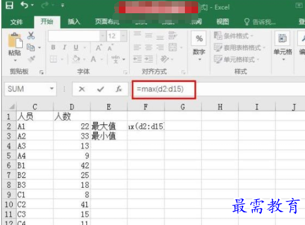The height and width of the screenshot is (225, 305).
Task: Switch to the 视图 ribbon tab
Action: [x=223, y=22]
